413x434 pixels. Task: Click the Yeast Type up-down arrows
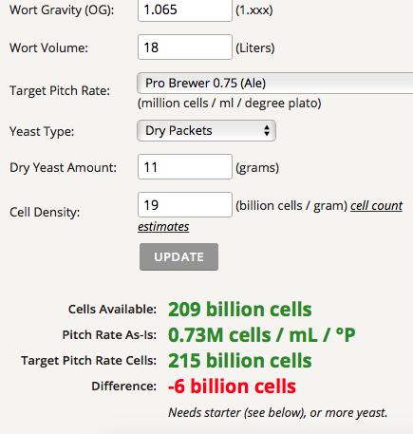pyautogui.click(x=267, y=130)
